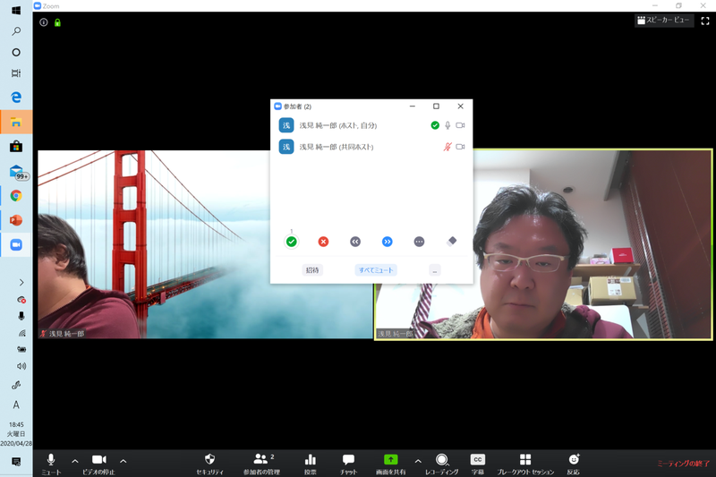Viewport: 716px width, 477px height.
Task: Open participants panel more options button
Action: [435, 270]
